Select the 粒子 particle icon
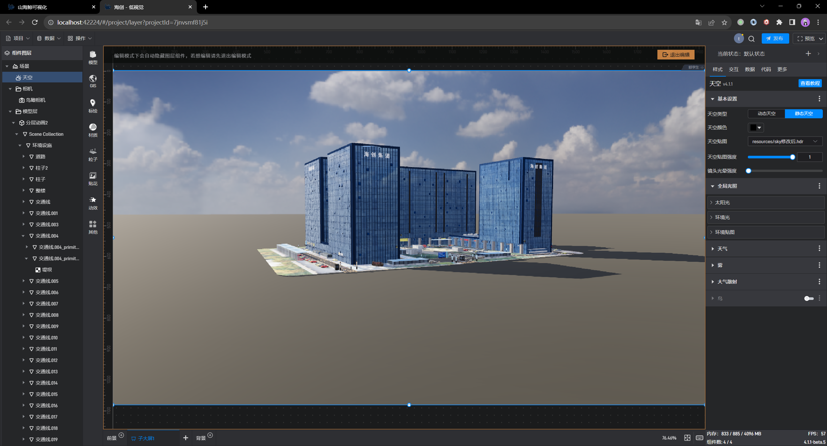This screenshot has width=827, height=446. coord(93,154)
